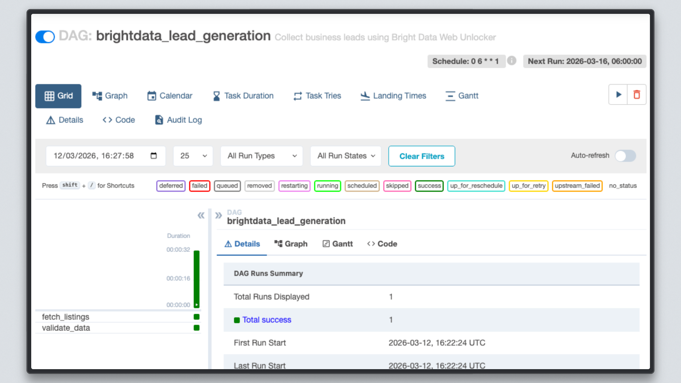This screenshot has height=383, width=681.
Task: Open the Code tab in the details panel
Action: pos(382,244)
